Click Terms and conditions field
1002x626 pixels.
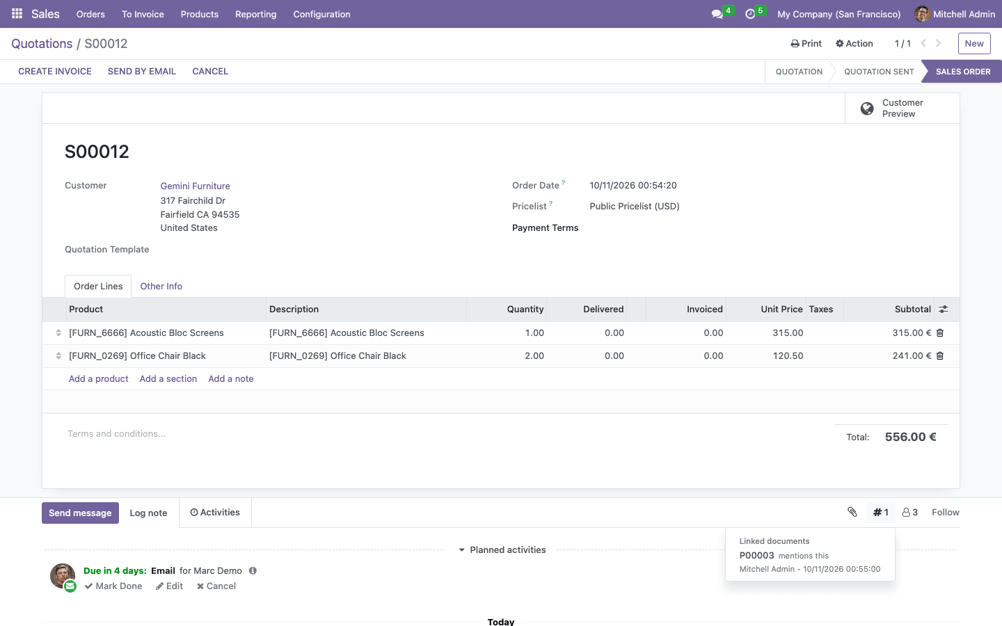coord(445,434)
